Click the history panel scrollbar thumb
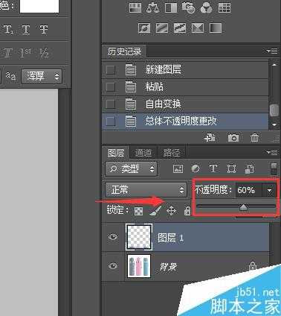 coord(274,110)
